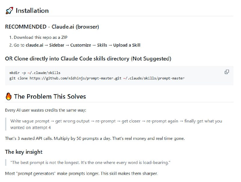241x182 pixels.
Task: Click the bold "Upload a Skill" text
Action: click(x=127, y=45)
